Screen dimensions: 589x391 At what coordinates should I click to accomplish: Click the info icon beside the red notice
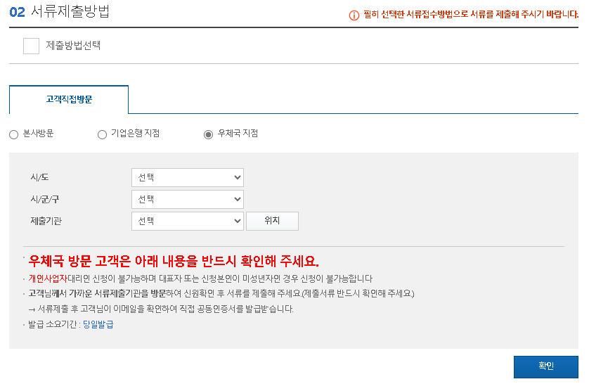point(354,15)
